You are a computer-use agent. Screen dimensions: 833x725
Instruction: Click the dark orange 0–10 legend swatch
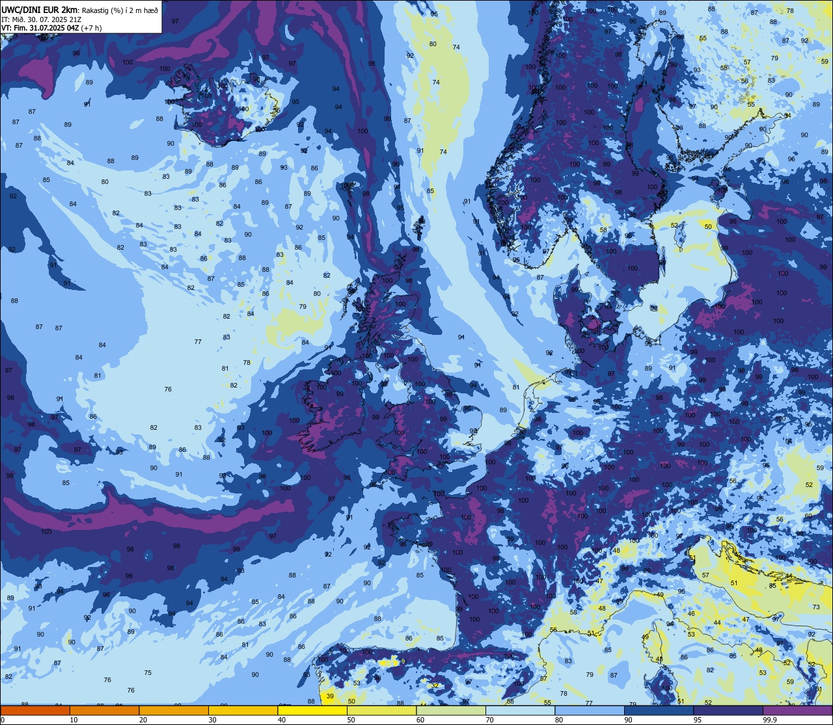point(35,710)
